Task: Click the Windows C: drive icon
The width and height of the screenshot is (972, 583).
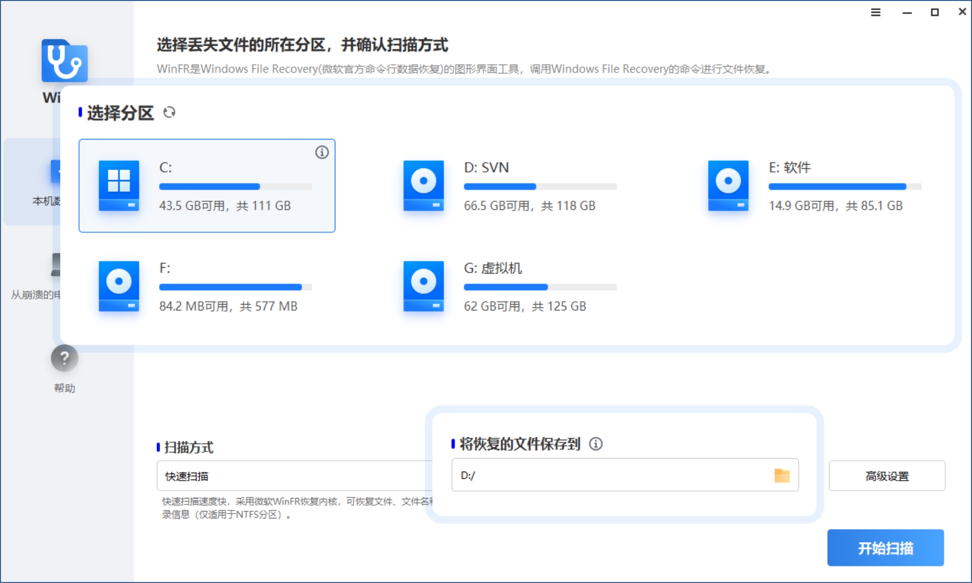Action: pos(119,185)
